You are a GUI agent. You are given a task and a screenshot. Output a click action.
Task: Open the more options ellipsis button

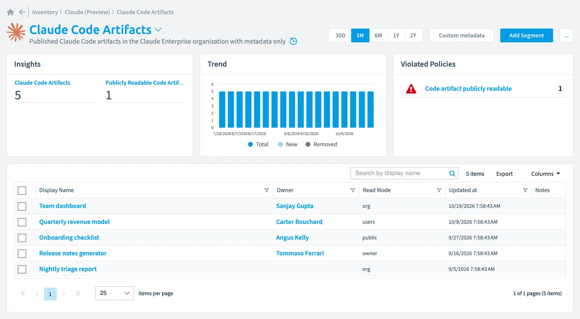point(566,35)
